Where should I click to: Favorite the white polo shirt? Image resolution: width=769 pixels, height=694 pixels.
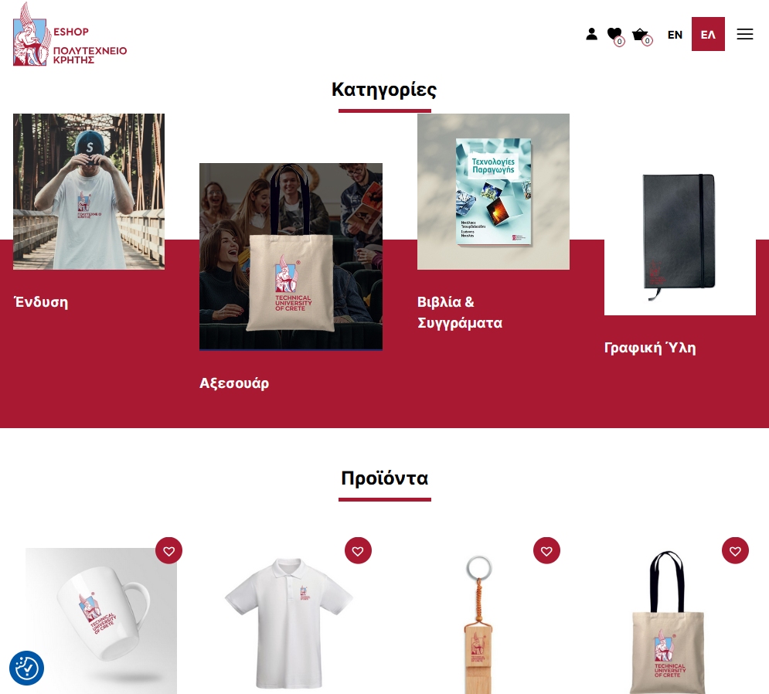pos(358,551)
